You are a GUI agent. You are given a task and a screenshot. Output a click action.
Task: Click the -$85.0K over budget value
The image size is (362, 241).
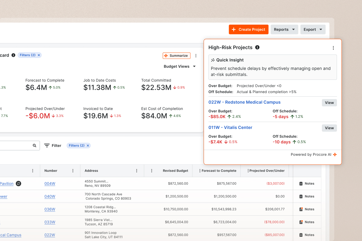tap(217, 117)
